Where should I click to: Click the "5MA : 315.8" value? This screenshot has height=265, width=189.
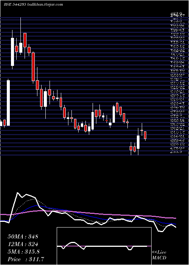[23, 252]
